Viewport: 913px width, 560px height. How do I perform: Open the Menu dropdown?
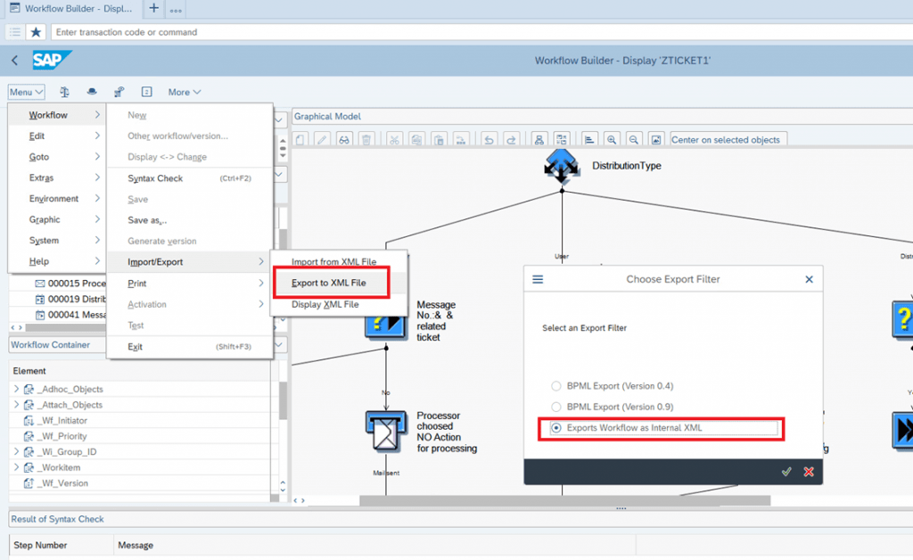click(26, 92)
